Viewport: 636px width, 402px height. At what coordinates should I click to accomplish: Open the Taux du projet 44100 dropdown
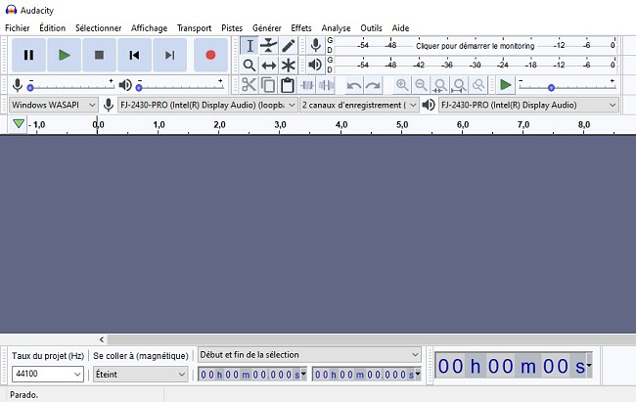click(x=48, y=374)
